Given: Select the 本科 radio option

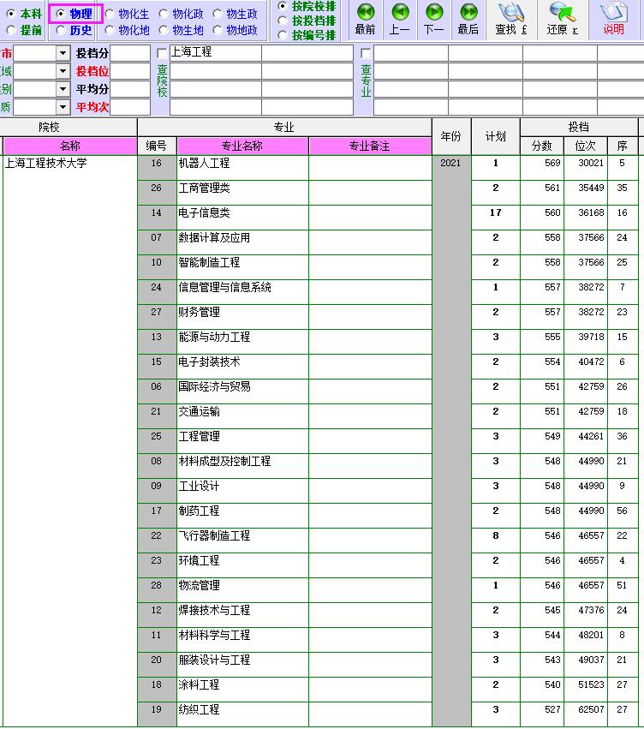Looking at the screenshot, I should [x=10, y=14].
